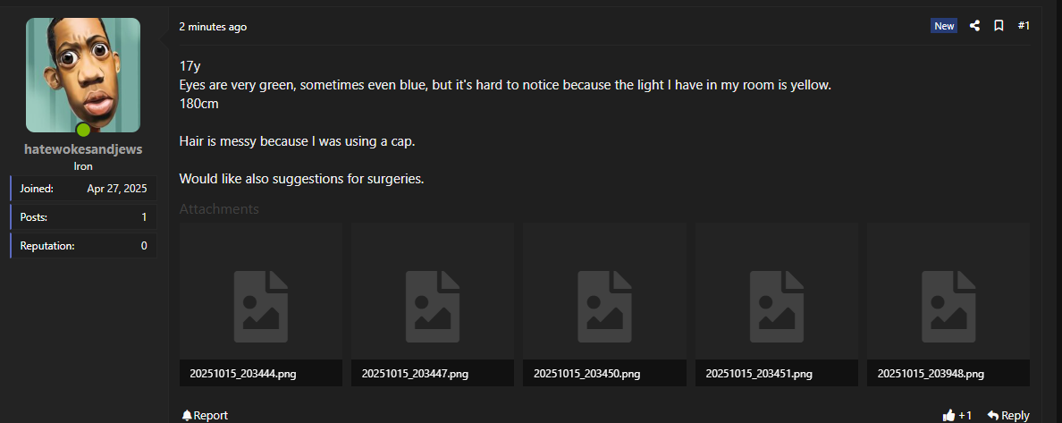The image size is (1062, 423).
Task: Like the post with the thumbs-up icon
Action: tap(948, 415)
